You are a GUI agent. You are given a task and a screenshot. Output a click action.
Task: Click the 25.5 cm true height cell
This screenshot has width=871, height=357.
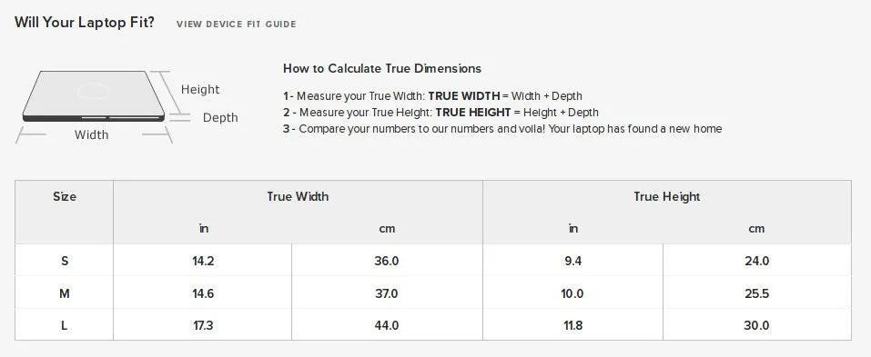click(x=756, y=293)
